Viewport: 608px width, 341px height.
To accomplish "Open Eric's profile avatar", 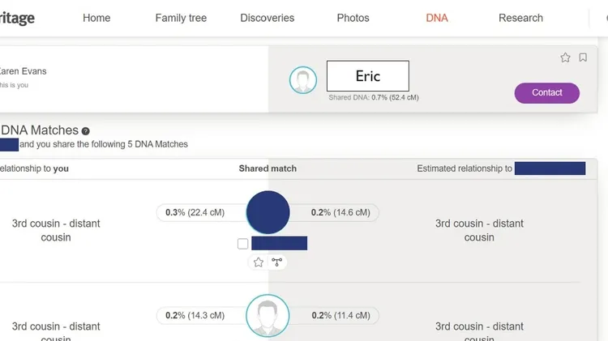I will click(303, 80).
